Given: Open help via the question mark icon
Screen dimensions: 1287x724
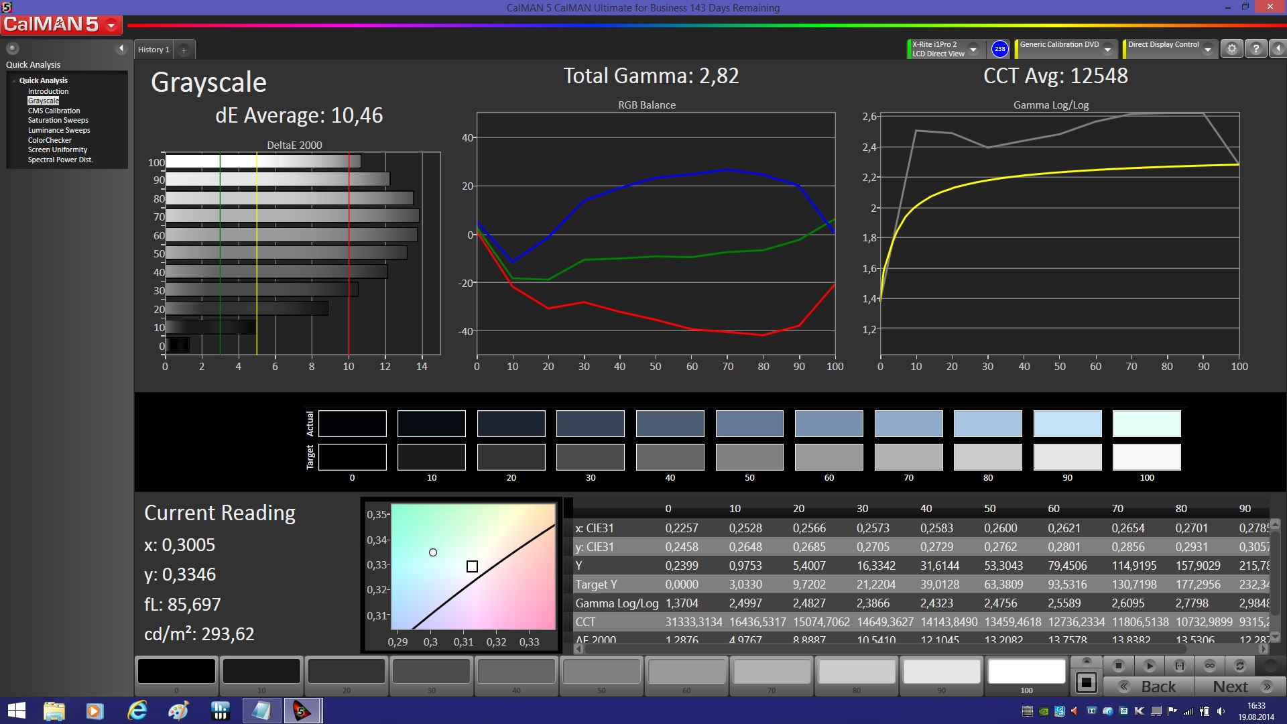Looking at the screenshot, I should point(1256,49).
